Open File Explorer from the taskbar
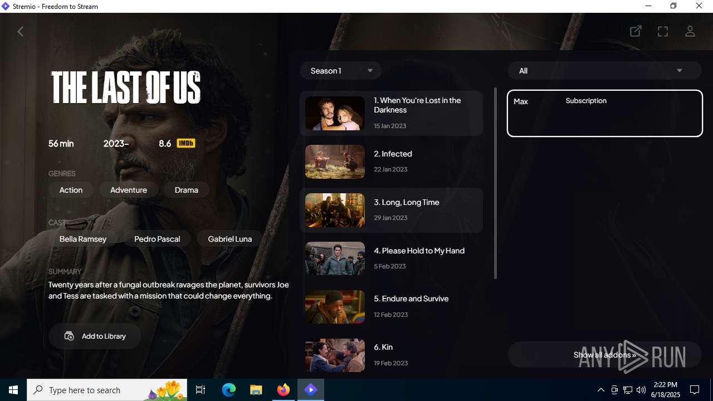 click(x=256, y=390)
